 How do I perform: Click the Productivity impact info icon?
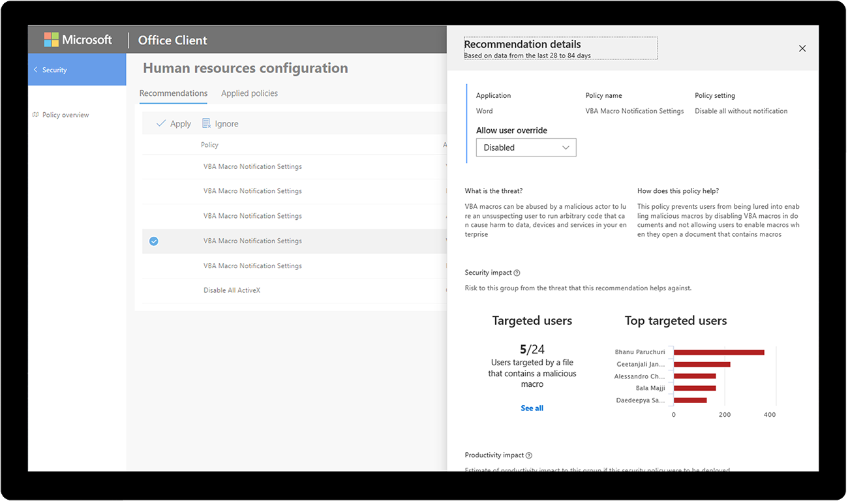528,455
